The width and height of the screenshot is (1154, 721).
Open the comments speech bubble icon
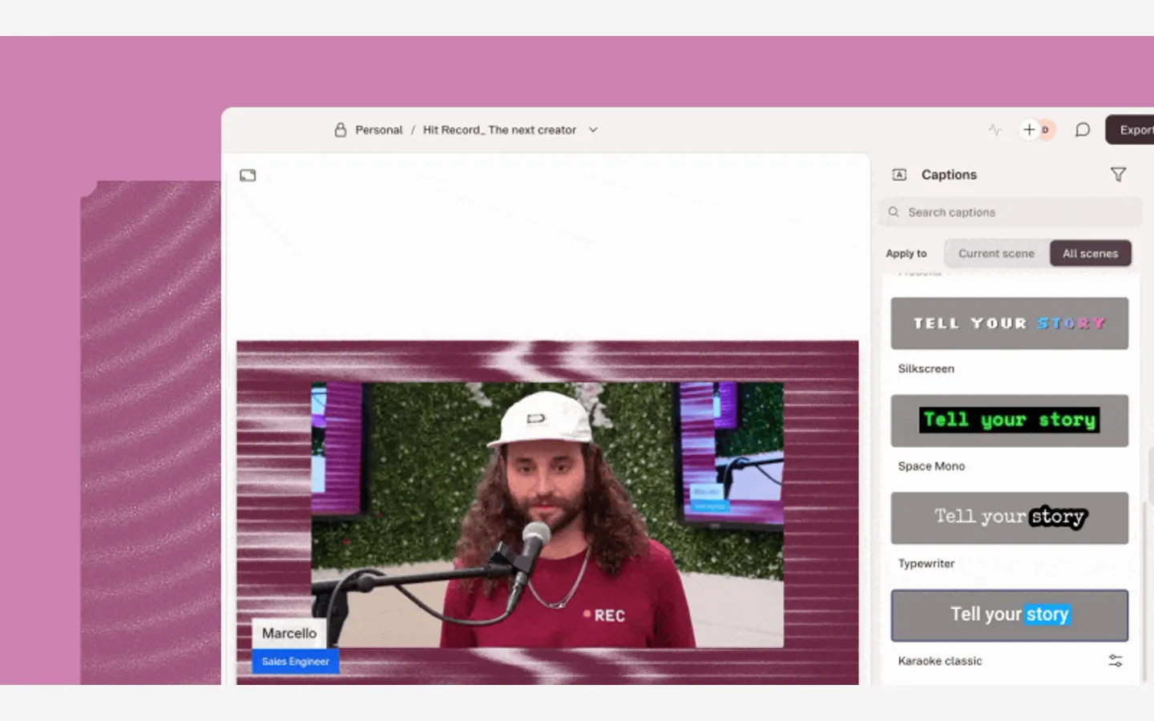pos(1083,130)
